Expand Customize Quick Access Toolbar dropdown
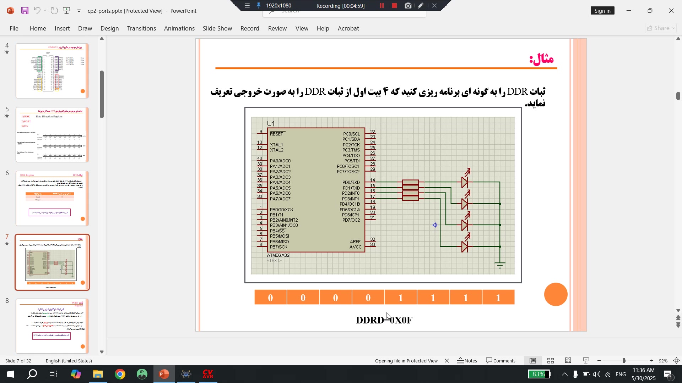Image resolution: width=682 pixels, height=383 pixels. click(79, 11)
